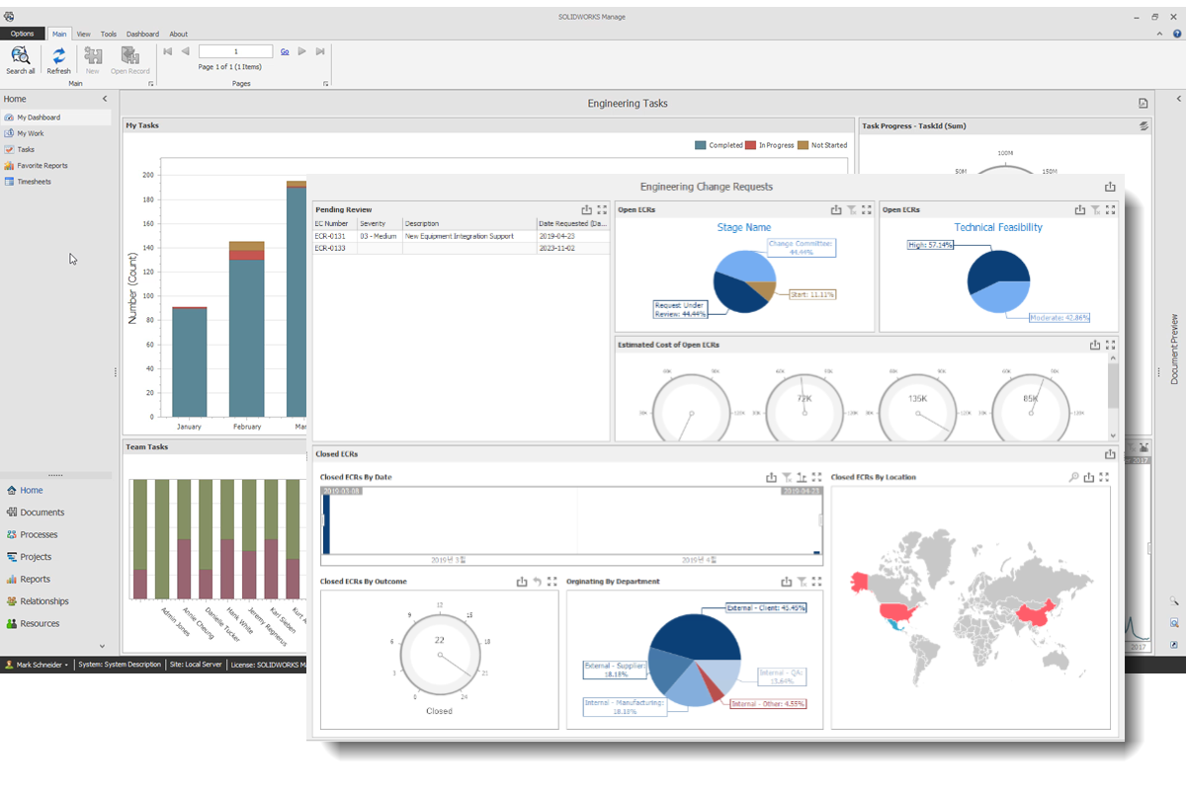The height and width of the screenshot is (790, 1186).
Task: Clear filter on Technical Feasibility chart
Action: pyautogui.click(x=1095, y=209)
